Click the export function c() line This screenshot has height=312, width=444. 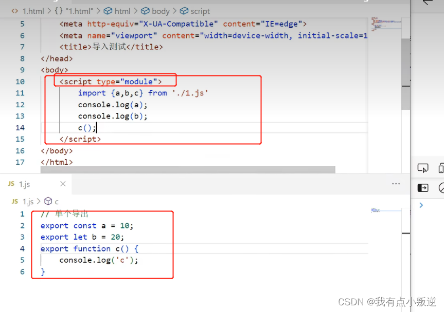pos(90,249)
